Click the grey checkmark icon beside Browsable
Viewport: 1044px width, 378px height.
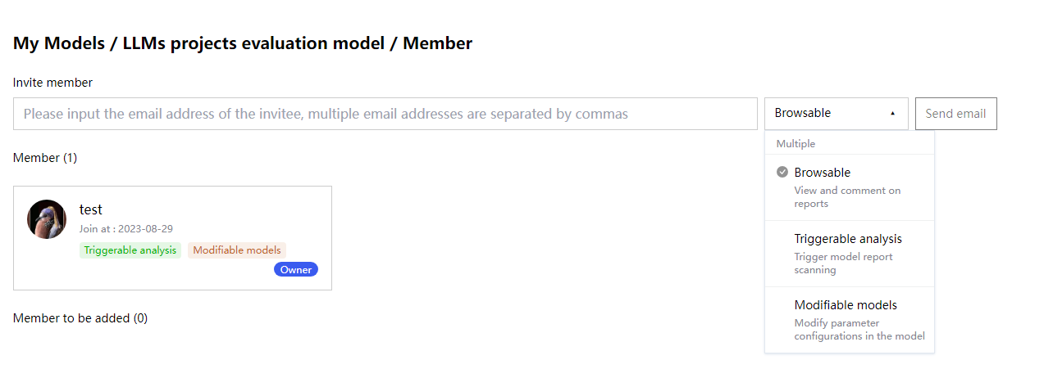click(x=782, y=173)
